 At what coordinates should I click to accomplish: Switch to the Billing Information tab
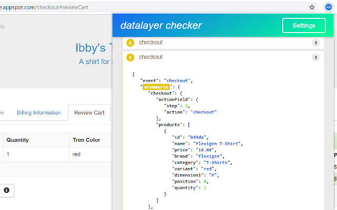click(x=38, y=112)
